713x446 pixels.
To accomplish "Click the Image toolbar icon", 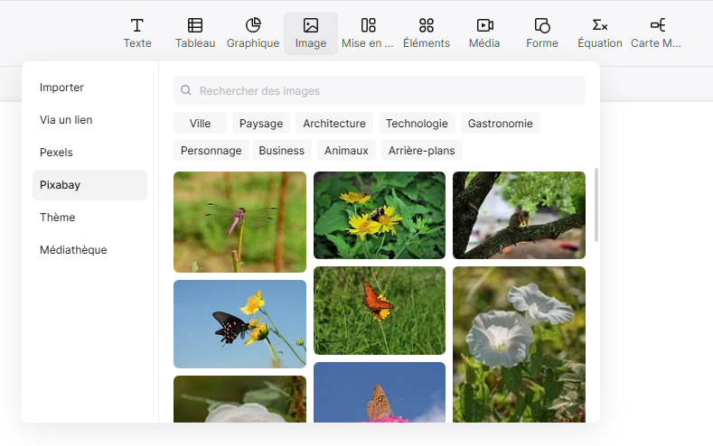I will tap(311, 25).
